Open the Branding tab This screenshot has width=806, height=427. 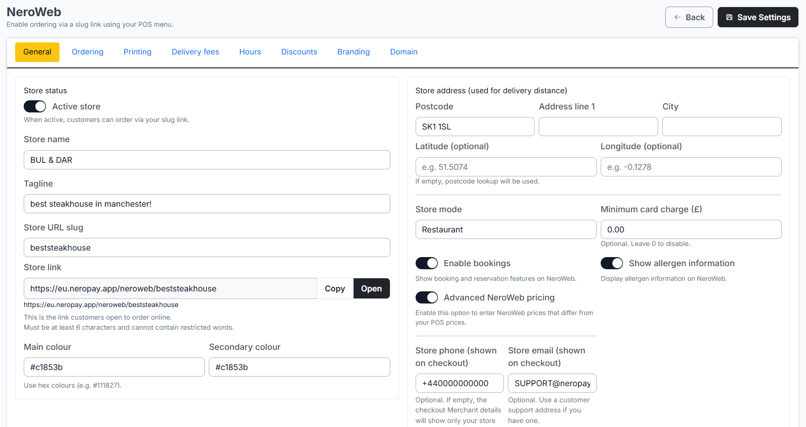click(x=354, y=52)
